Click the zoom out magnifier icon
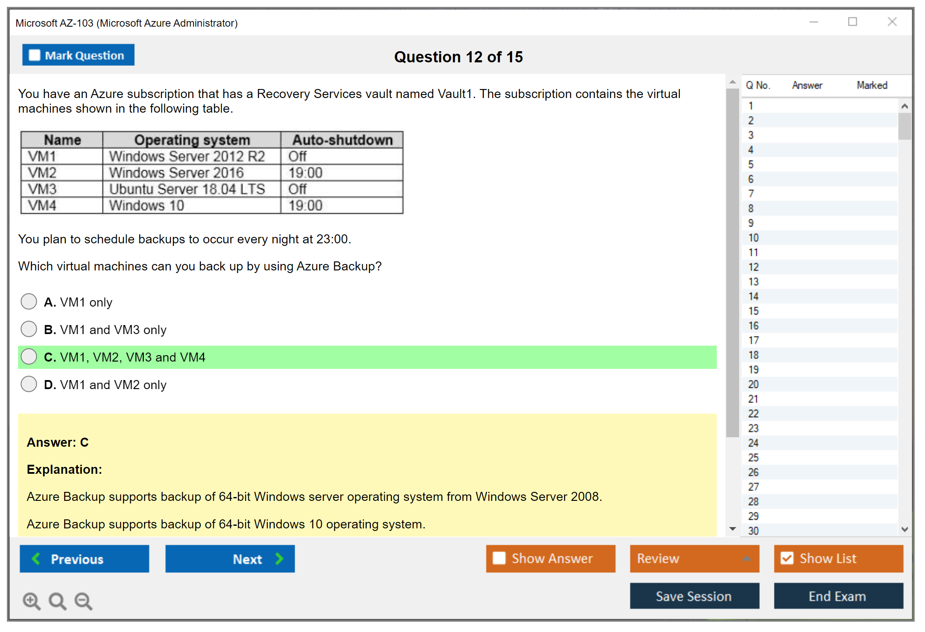Image resolution: width=925 pixels, height=632 pixels. coord(83,601)
